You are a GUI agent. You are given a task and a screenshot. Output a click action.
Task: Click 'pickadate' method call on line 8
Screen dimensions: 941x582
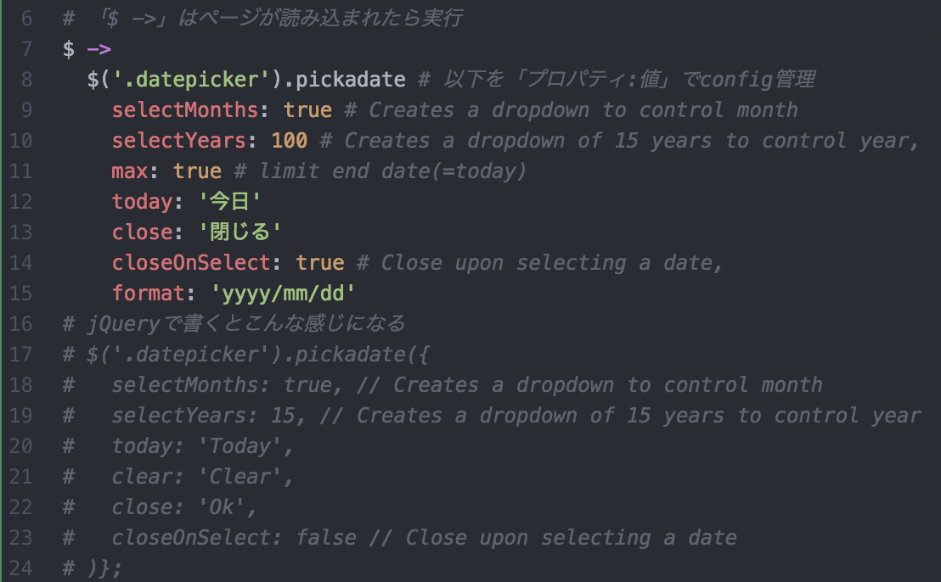(351, 79)
